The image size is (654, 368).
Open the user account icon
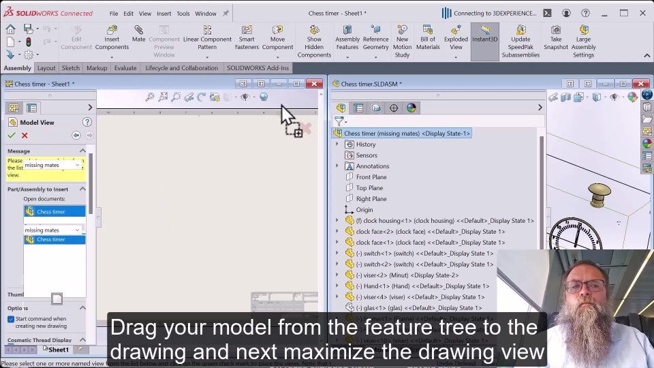point(566,14)
